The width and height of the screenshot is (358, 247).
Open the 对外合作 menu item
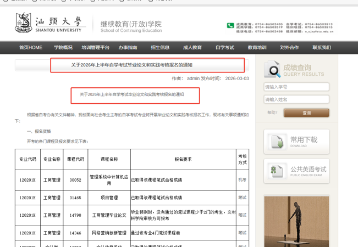pos(289,48)
